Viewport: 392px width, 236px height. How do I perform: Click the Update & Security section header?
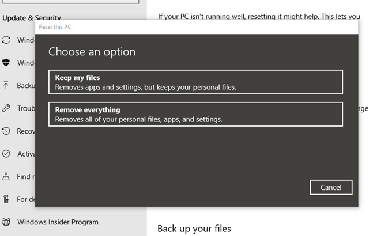point(32,18)
